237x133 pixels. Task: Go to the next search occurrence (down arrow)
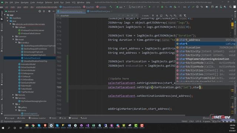[x=157, y=16]
